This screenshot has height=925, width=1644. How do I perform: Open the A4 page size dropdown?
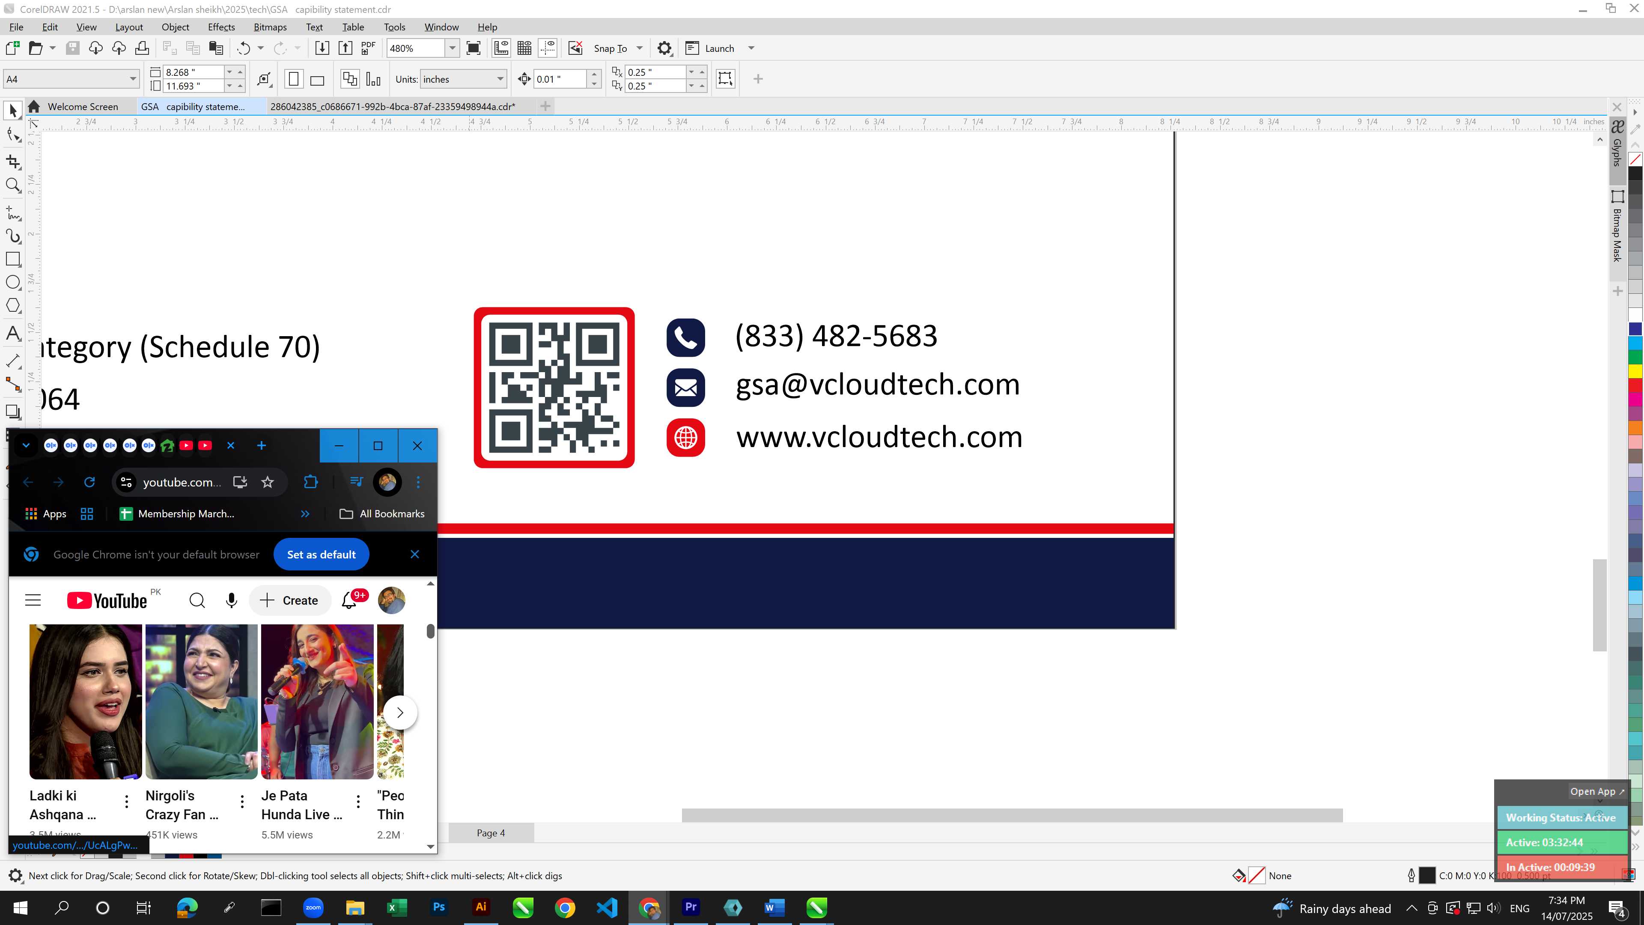pyautogui.click(x=133, y=79)
